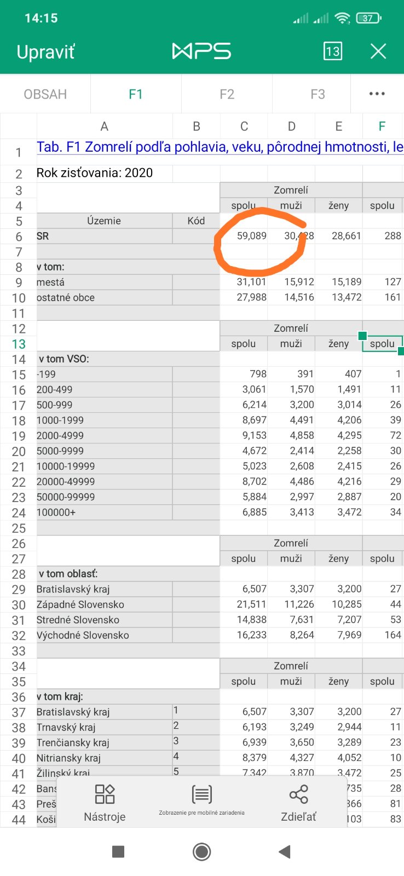The width and height of the screenshot is (404, 876).
Task: Tap Upraviť to edit the spreadsheet
Action: 45,51
